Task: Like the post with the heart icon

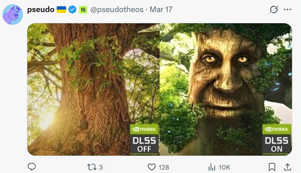Action: [x=151, y=167]
